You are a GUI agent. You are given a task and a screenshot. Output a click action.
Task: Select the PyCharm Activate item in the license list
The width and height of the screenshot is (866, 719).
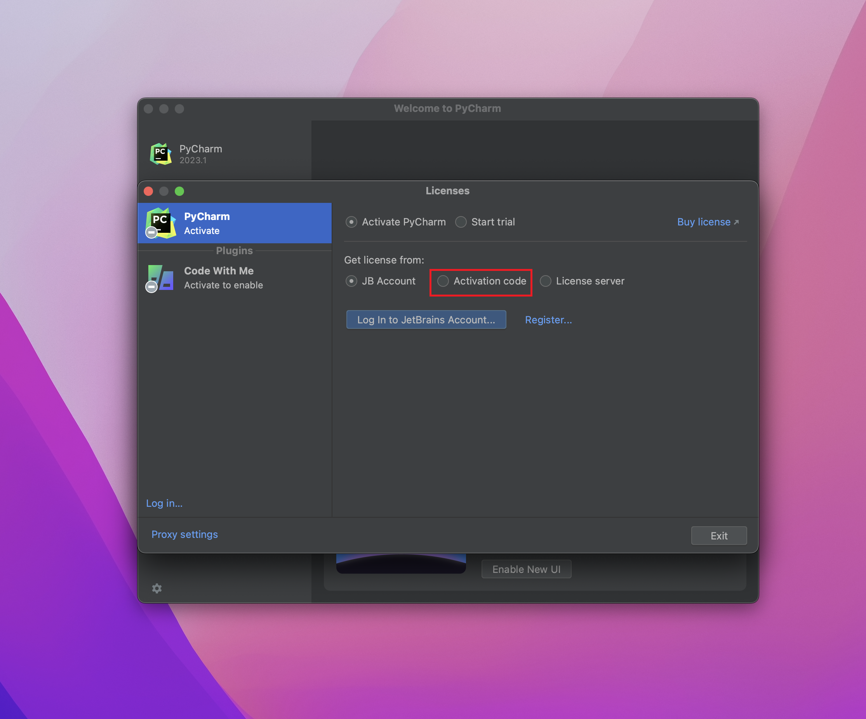click(235, 223)
